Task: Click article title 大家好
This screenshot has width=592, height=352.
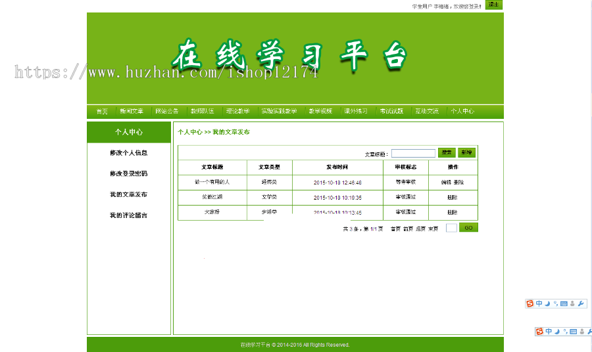Action: [x=212, y=212]
